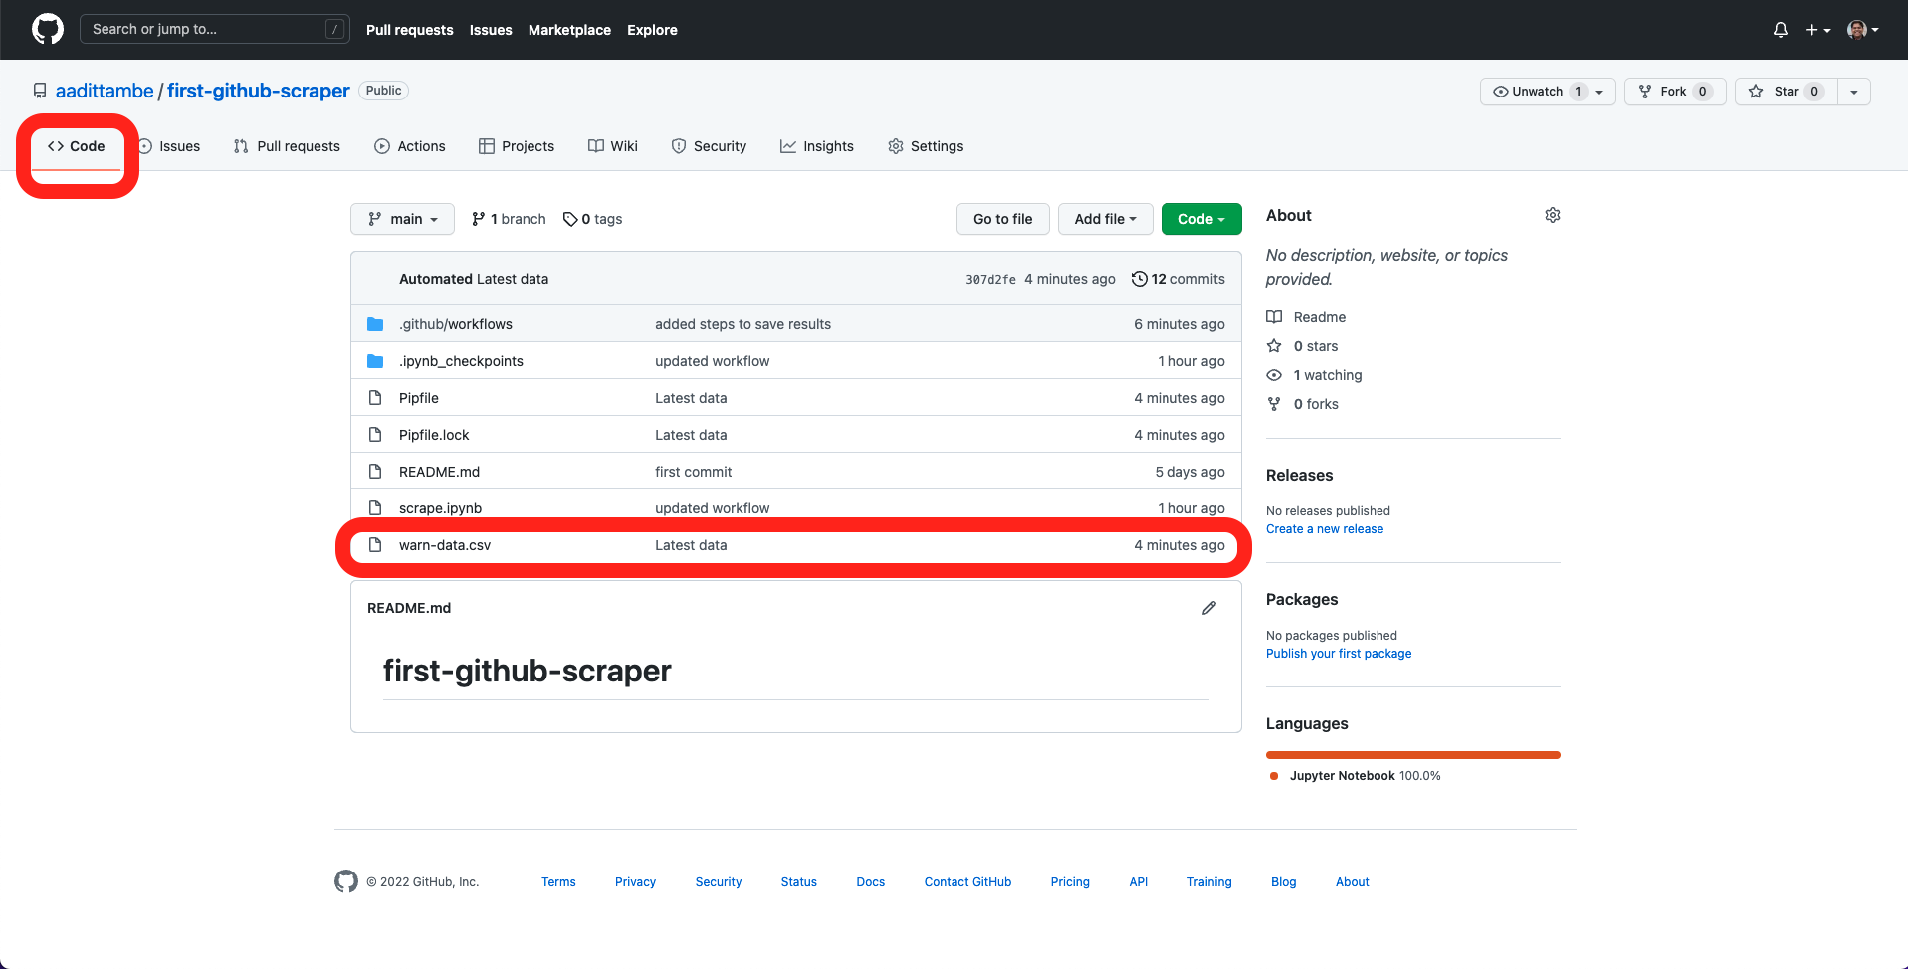Open the first-github-scraper repository link
The height and width of the screenshot is (969, 1908).
pyautogui.click(x=259, y=91)
